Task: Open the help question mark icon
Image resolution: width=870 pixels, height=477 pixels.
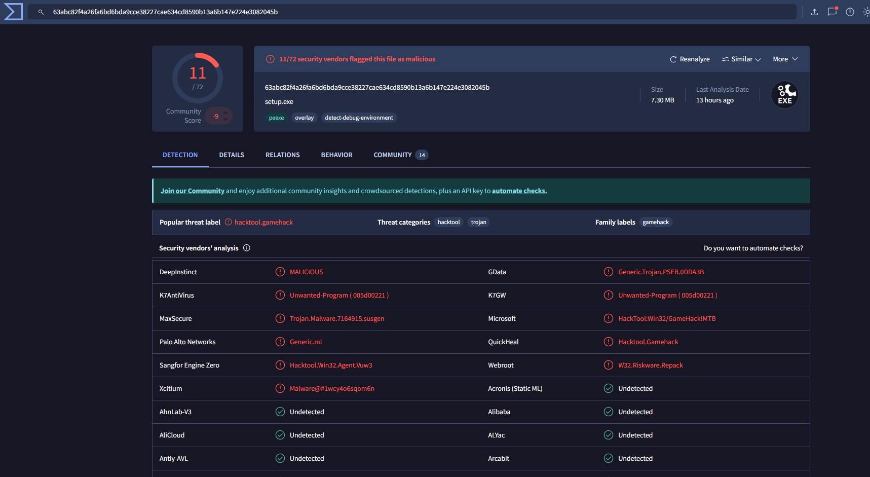Action: 850,12
